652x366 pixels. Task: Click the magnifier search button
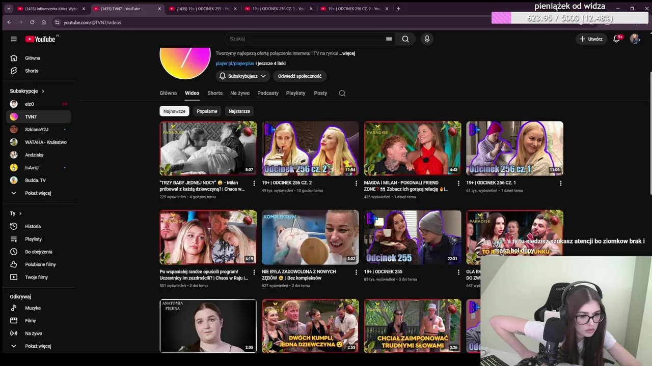click(405, 39)
